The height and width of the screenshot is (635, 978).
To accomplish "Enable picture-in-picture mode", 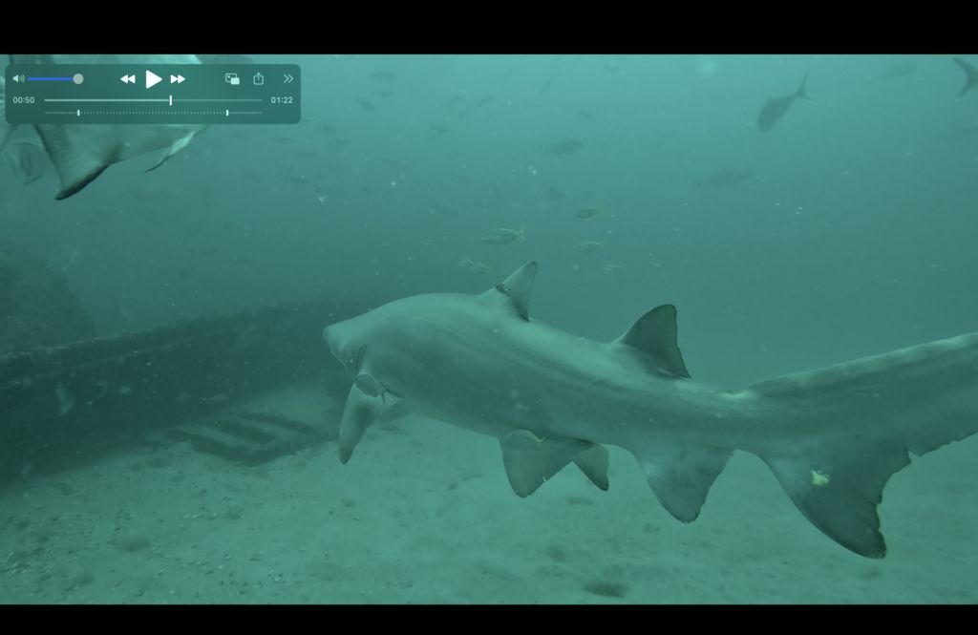I will (232, 79).
